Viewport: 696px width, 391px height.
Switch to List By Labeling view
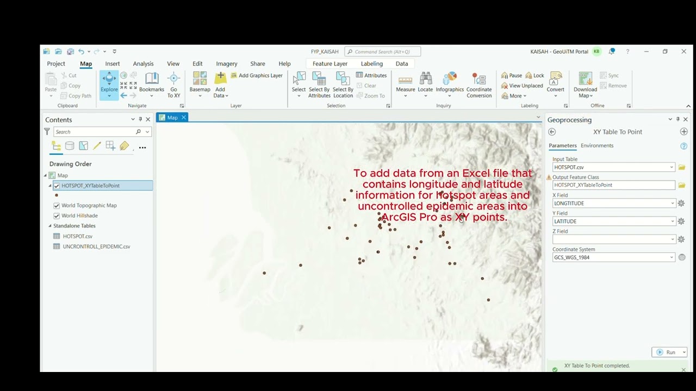[125, 146]
